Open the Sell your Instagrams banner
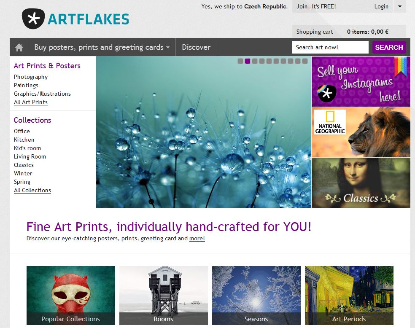 (x=361, y=81)
